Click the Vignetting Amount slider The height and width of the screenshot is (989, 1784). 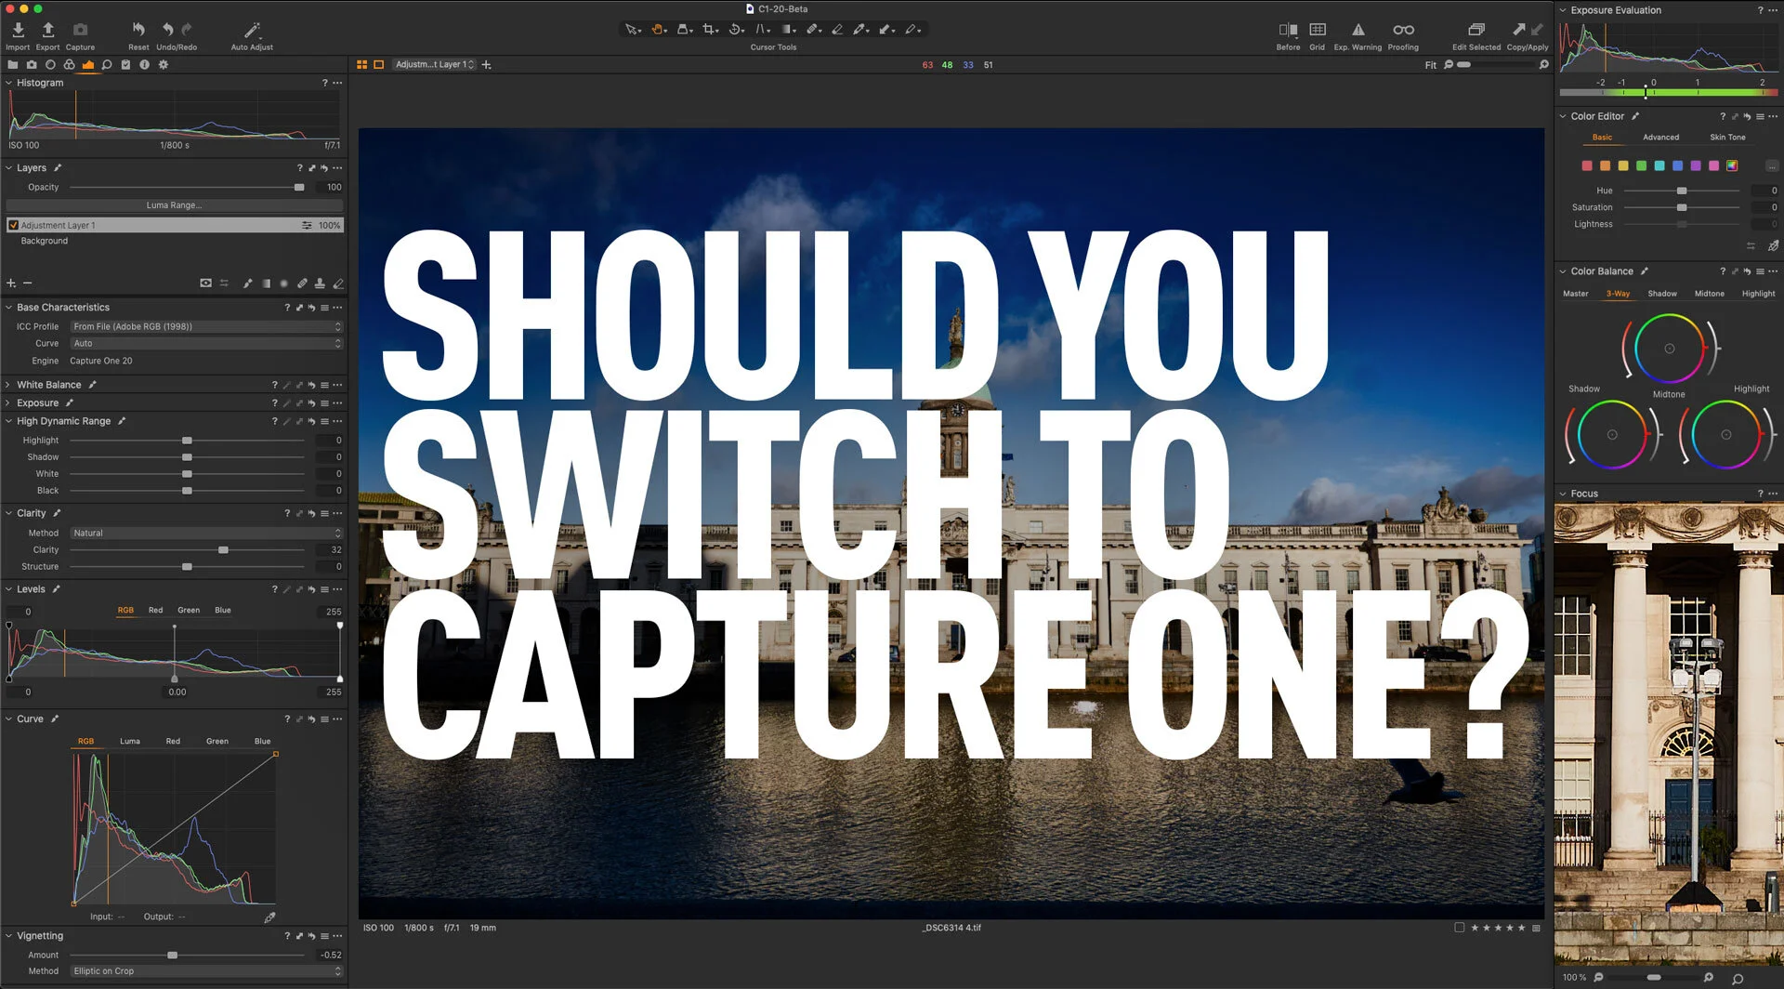[188, 956]
